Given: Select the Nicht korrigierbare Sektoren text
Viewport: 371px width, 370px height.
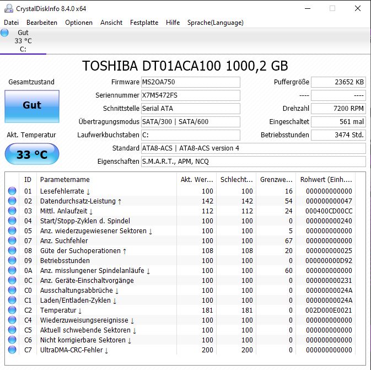Looking at the screenshot, I should tap(85, 340).
